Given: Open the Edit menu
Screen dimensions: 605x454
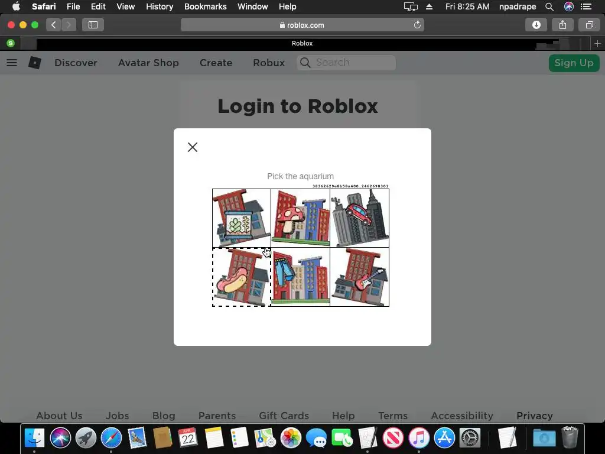Looking at the screenshot, I should (98, 7).
